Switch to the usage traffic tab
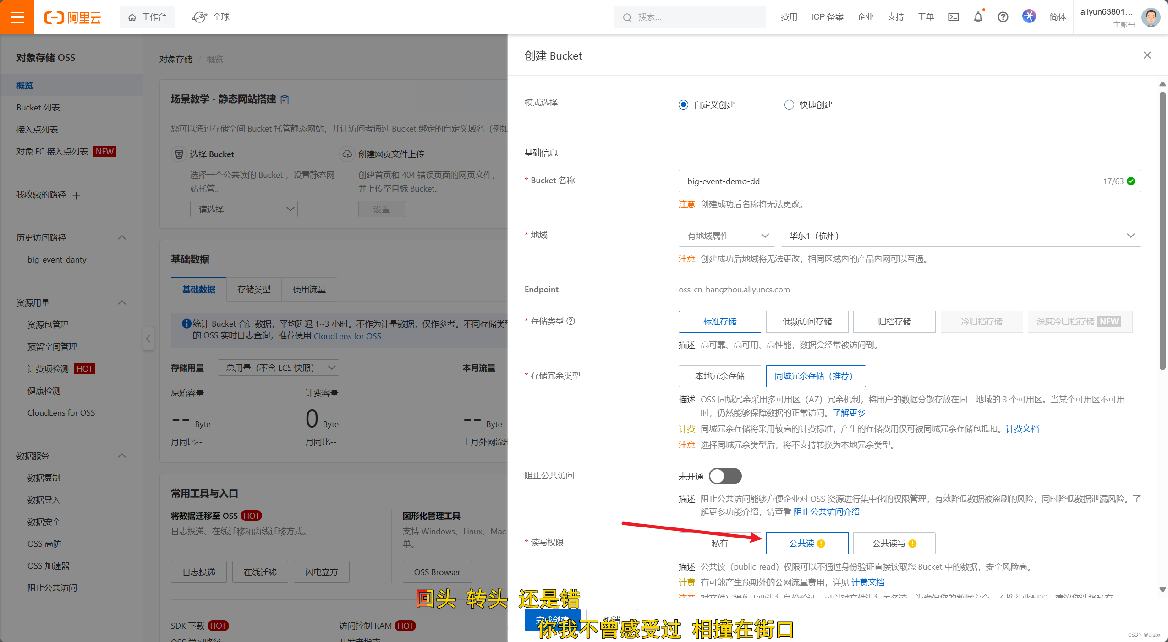This screenshot has height=642, width=1168. point(309,290)
